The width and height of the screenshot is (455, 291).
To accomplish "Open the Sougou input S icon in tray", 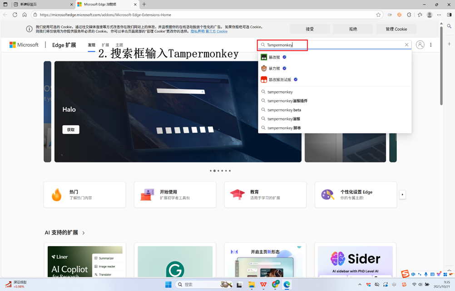I will 404,285.
